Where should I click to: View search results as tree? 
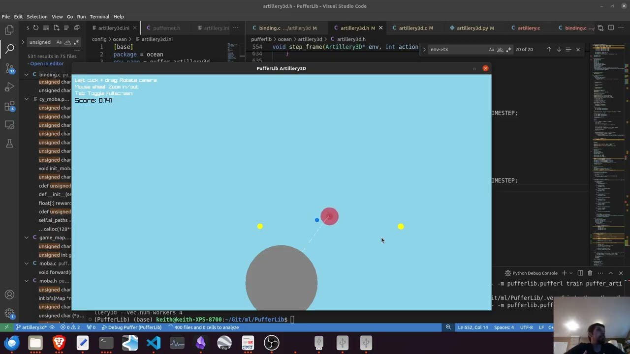(x=66, y=28)
